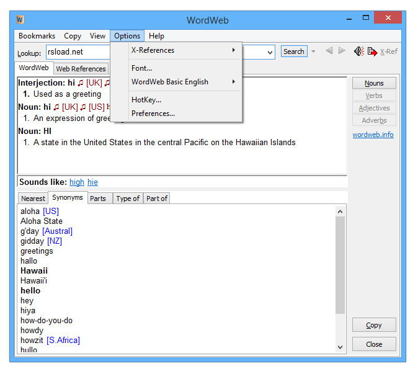
Task: Click the WordWeb app icon in title bar
Action: (20, 20)
